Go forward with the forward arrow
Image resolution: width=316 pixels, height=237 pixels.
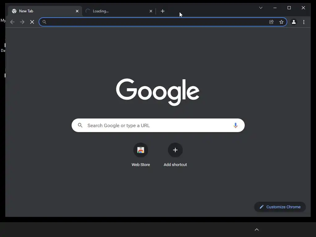pos(22,22)
